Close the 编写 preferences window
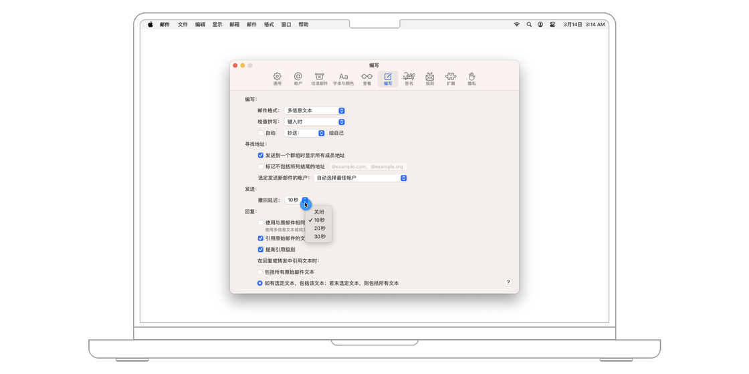Image resolution: width=749 pixels, height=374 pixels. (235, 65)
